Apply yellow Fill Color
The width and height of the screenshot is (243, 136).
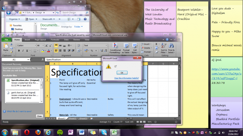coord(42,51)
